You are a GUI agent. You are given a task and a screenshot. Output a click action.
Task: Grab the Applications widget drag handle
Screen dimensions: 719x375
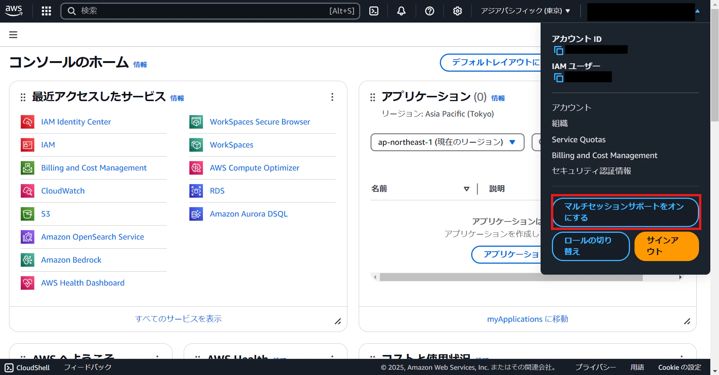coord(373,97)
